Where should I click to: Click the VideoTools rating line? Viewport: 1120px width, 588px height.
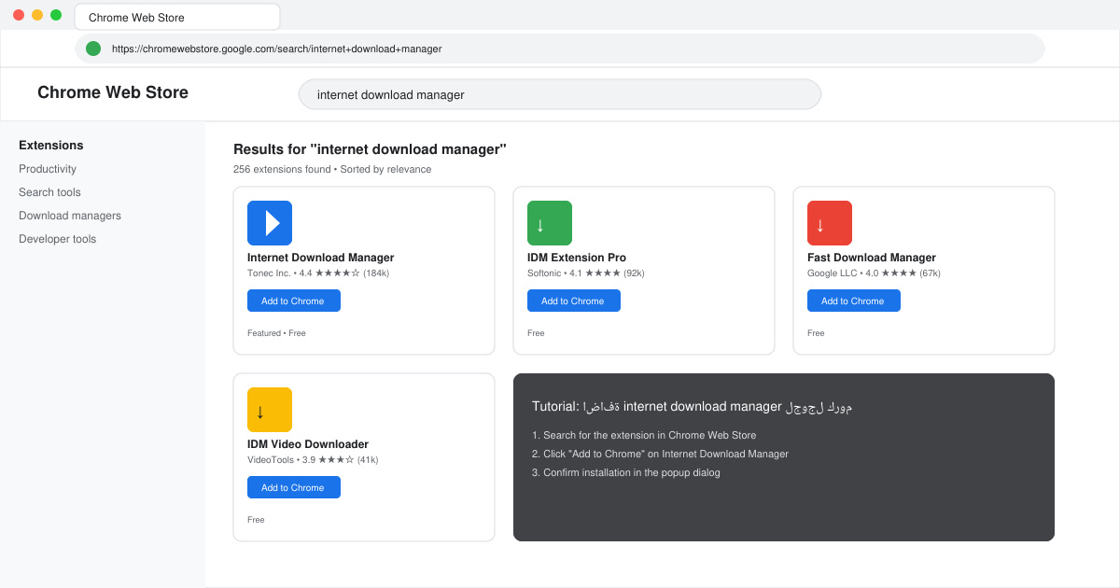[x=313, y=460]
